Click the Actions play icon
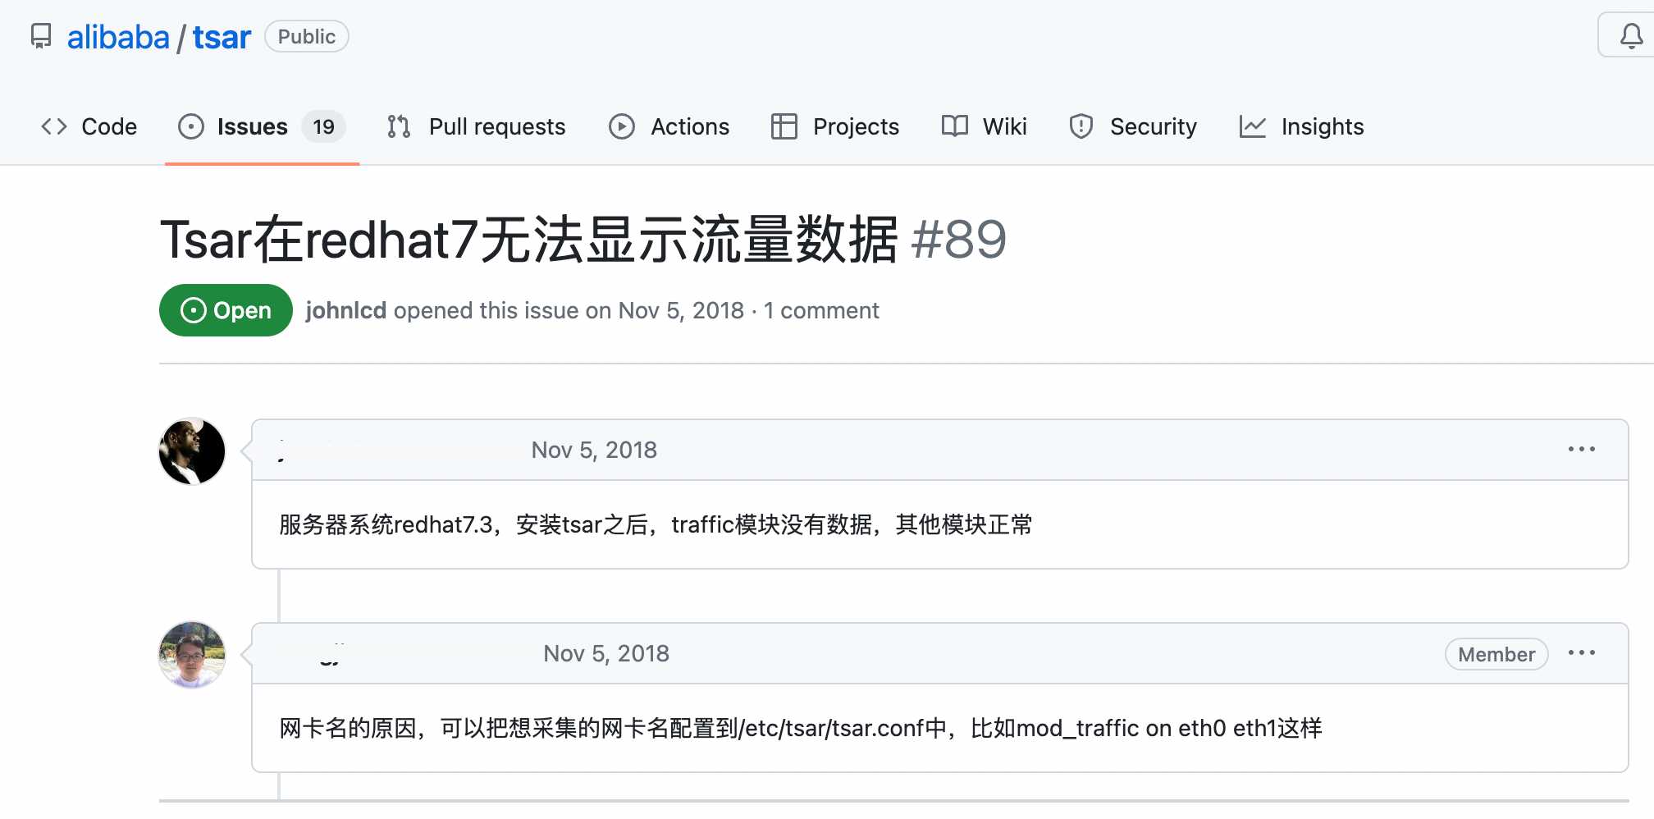The height and width of the screenshot is (819, 1654). (622, 126)
